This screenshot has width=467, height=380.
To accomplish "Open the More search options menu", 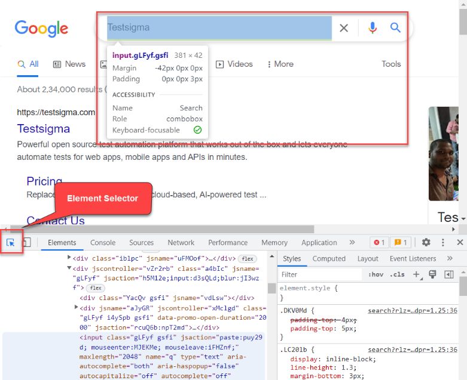I will 280,64.
